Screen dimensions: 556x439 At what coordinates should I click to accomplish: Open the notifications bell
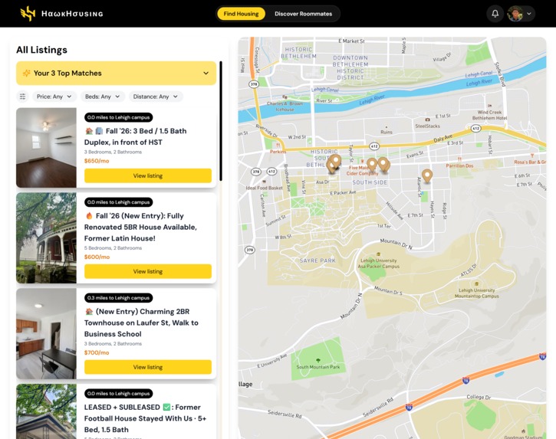coord(495,14)
